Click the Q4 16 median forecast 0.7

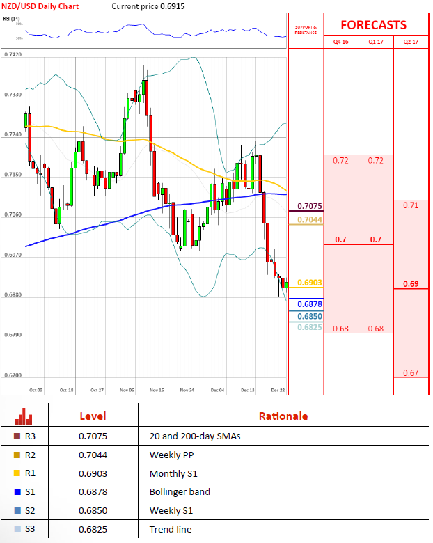pos(340,239)
